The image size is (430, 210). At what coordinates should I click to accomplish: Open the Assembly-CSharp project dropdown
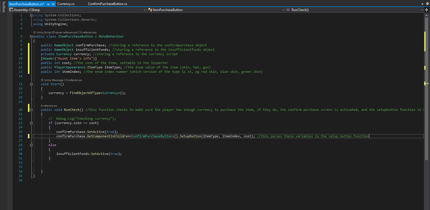[145, 10]
